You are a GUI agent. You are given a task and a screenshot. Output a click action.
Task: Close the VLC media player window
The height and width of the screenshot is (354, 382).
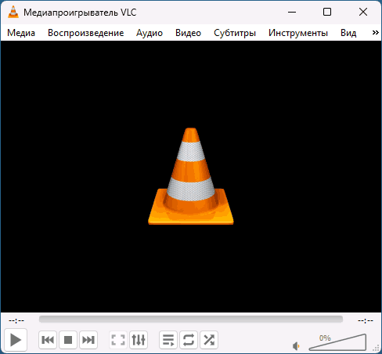pyautogui.click(x=363, y=12)
